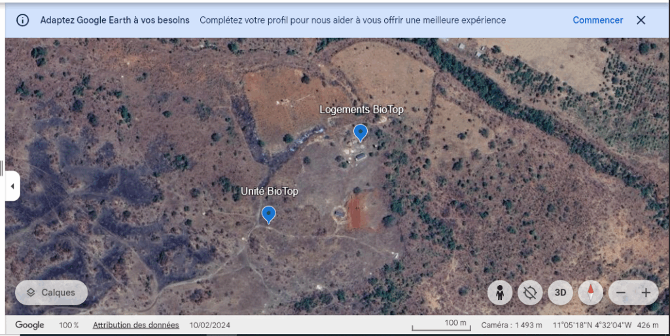Image resolution: width=670 pixels, height=336 pixels.
Task: Click the coordinates in the status bar
Action: [591, 325]
